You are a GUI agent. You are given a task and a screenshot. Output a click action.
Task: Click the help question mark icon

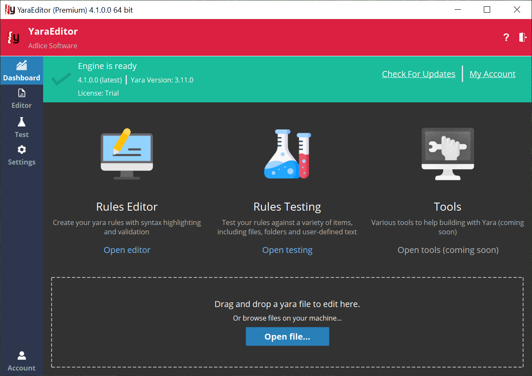tap(506, 37)
